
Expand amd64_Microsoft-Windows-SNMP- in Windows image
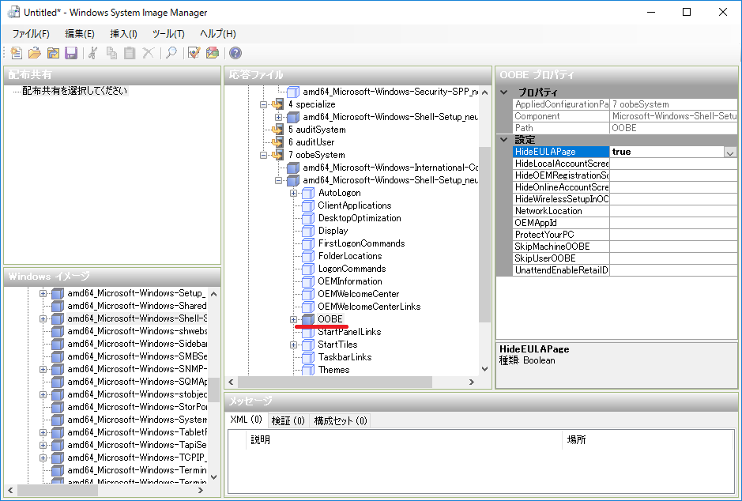[x=43, y=369]
